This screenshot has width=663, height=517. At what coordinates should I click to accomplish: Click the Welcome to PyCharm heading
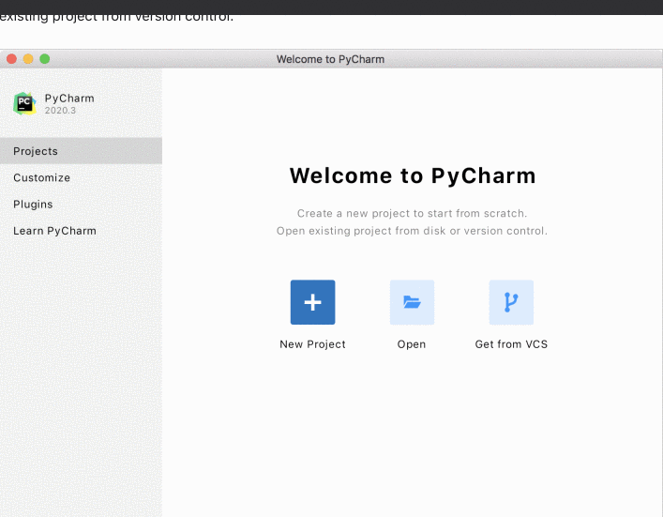tap(413, 175)
